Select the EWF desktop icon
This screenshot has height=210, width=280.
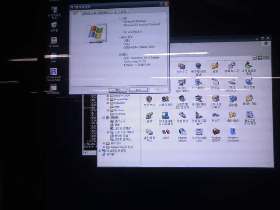[x=53, y=57]
